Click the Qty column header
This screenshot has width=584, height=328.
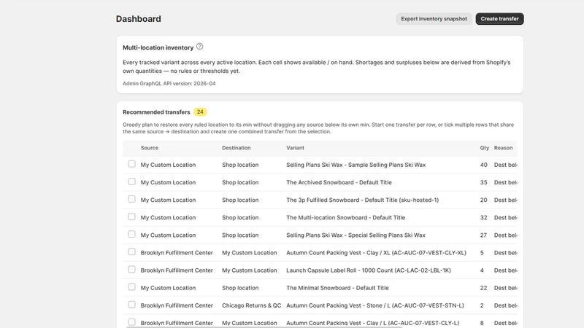point(484,148)
